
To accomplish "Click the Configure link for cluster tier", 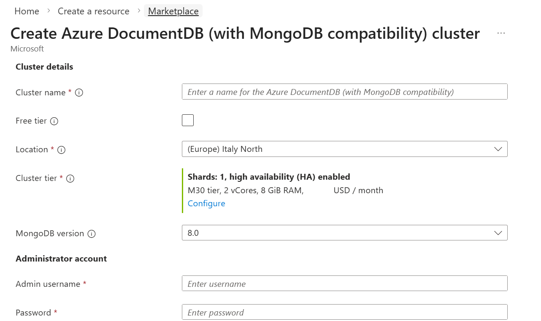I will click(x=206, y=203).
